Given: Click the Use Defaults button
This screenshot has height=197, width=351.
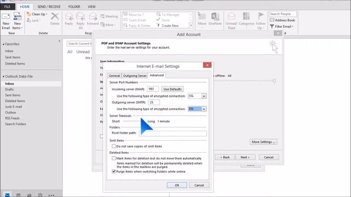Looking at the screenshot, I should 172,89.
